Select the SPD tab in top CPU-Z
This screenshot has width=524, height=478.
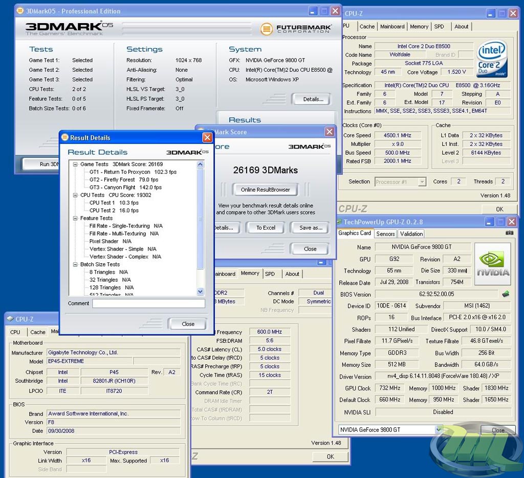pyautogui.click(x=439, y=27)
